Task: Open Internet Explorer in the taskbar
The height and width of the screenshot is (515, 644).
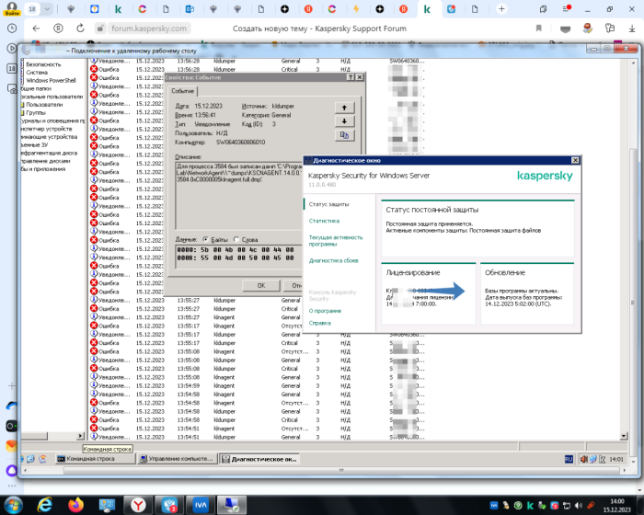Action: point(45,505)
